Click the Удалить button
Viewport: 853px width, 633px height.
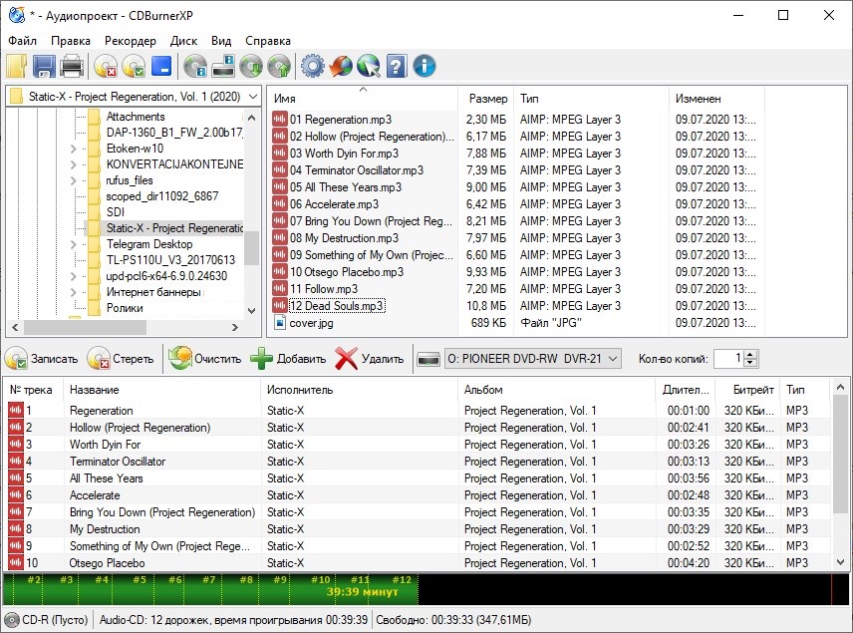370,359
